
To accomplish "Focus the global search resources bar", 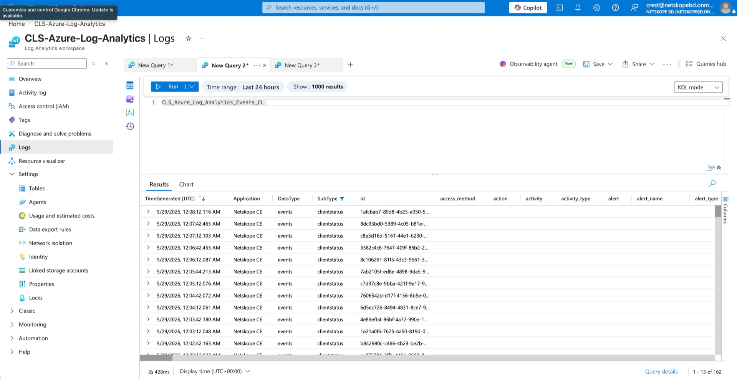I will click(x=373, y=8).
